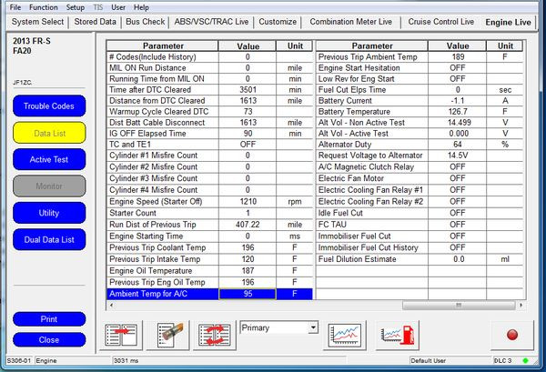Select the Engine Oil Temperature row
Image resolution: width=546 pixels, height=372 pixels.
(x=162, y=270)
